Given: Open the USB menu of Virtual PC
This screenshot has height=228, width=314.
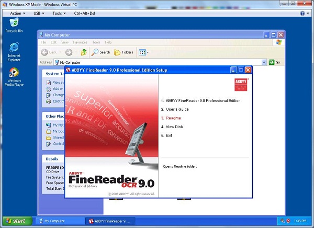Looking at the screenshot, I should click(x=39, y=13).
